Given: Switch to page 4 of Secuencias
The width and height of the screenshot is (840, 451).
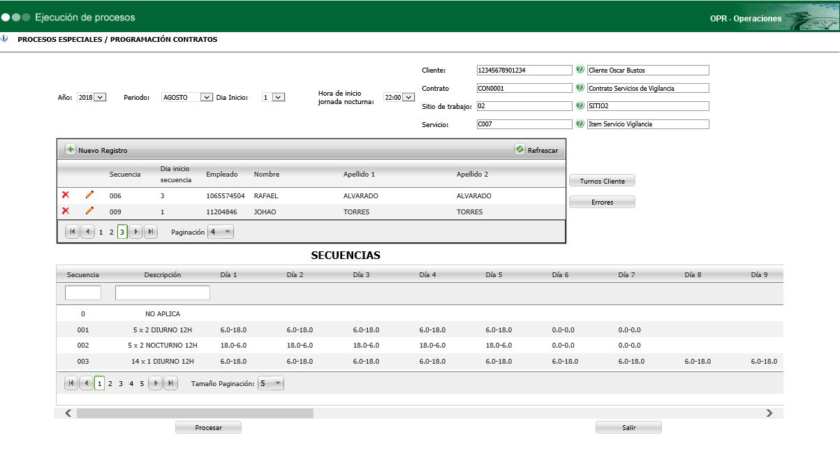Looking at the screenshot, I should coord(131,383).
